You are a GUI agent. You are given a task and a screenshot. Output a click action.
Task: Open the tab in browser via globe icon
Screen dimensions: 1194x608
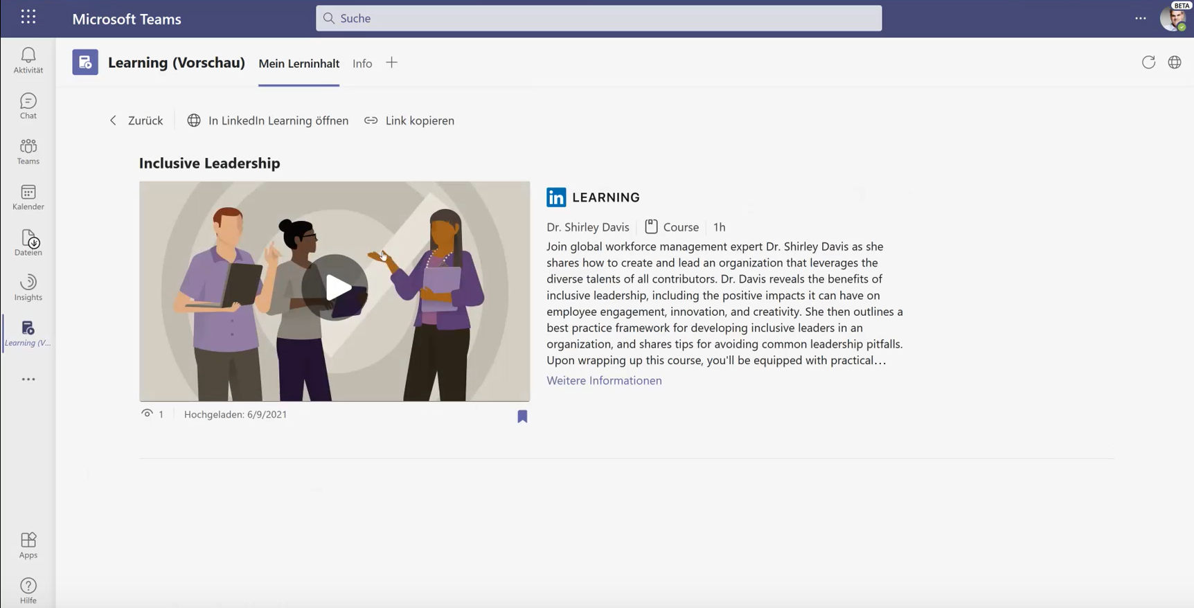click(1175, 62)
